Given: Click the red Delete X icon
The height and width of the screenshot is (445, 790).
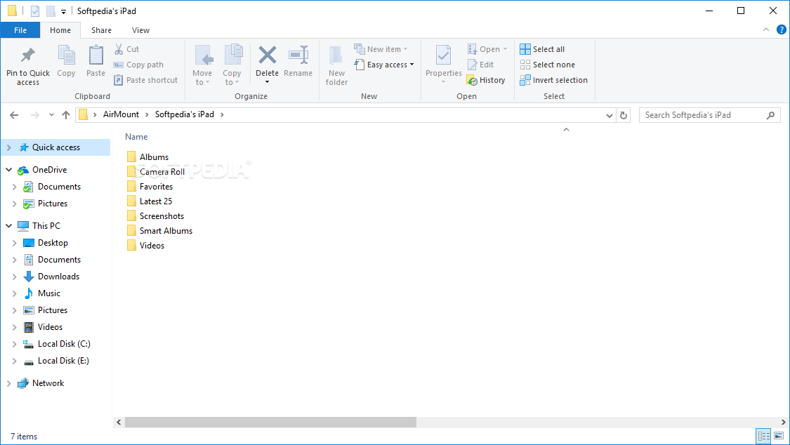Looking at the screenshot, I should tap(267, 55).
